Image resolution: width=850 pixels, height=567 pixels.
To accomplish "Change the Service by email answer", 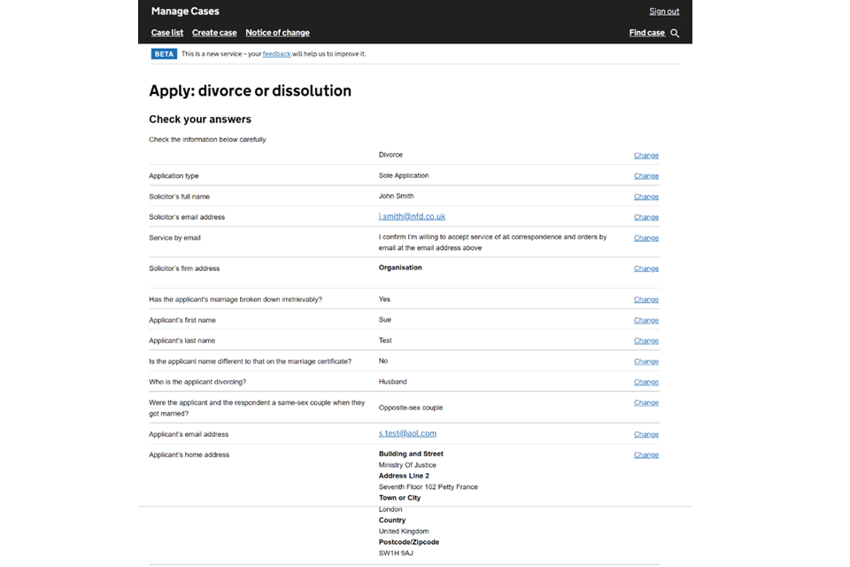I will [645, 237].
